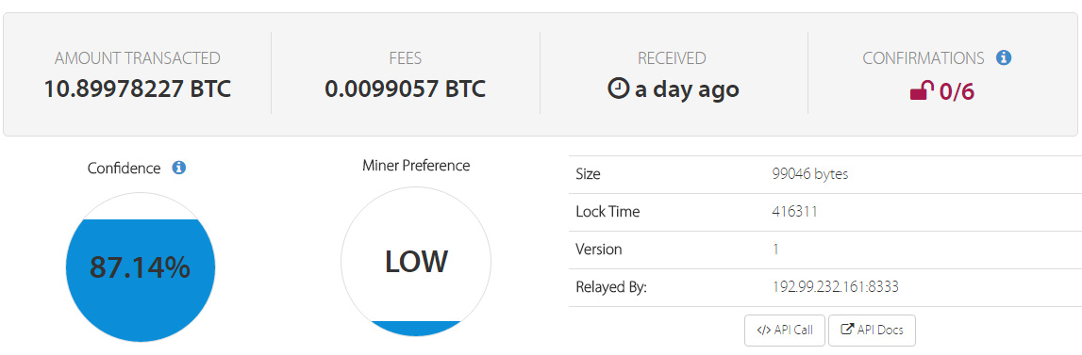The height and width of the screenshot is (355, 1082).
Task: Click the Version row value 1
Action: pos(775,249)
